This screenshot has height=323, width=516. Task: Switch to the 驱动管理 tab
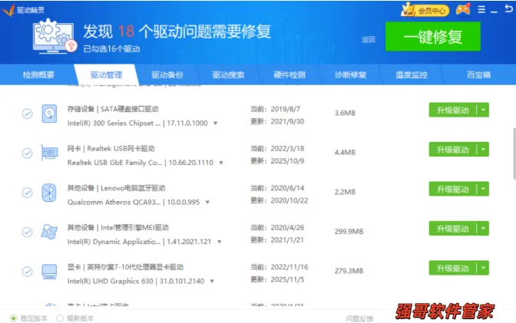pos(106,75)
